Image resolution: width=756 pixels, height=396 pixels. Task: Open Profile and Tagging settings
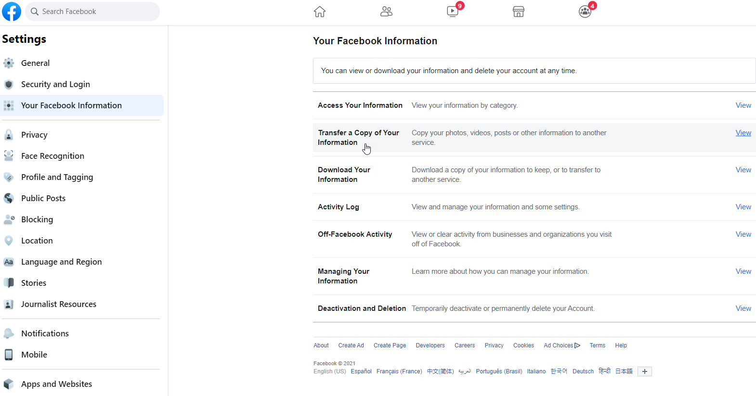pos(82,177)
